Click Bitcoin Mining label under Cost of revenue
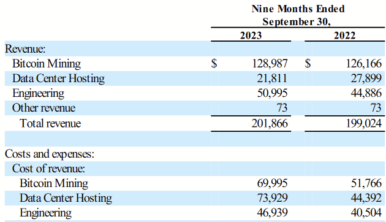This screenshot has height=222, width=386. tap(54, 183)
